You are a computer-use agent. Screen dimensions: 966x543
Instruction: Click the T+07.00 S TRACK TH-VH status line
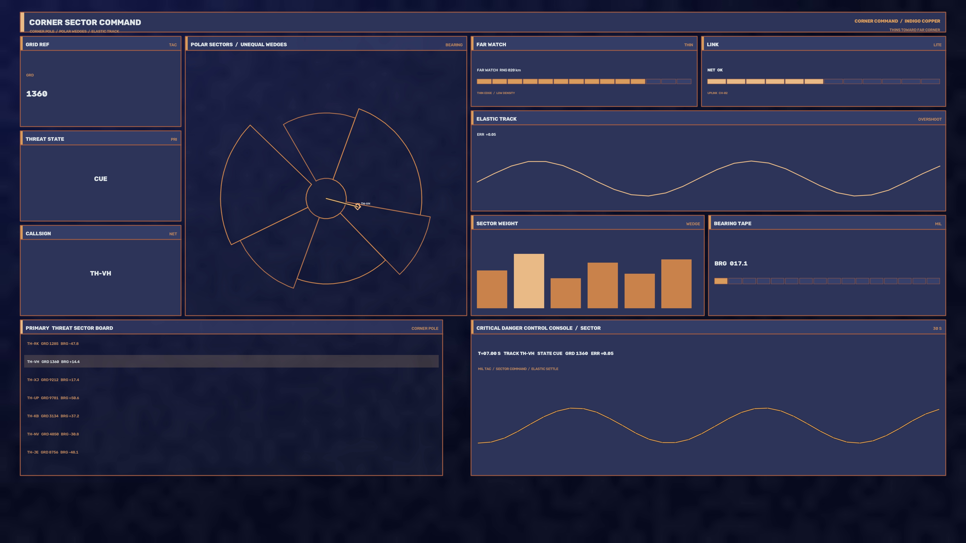pos(546,353)
